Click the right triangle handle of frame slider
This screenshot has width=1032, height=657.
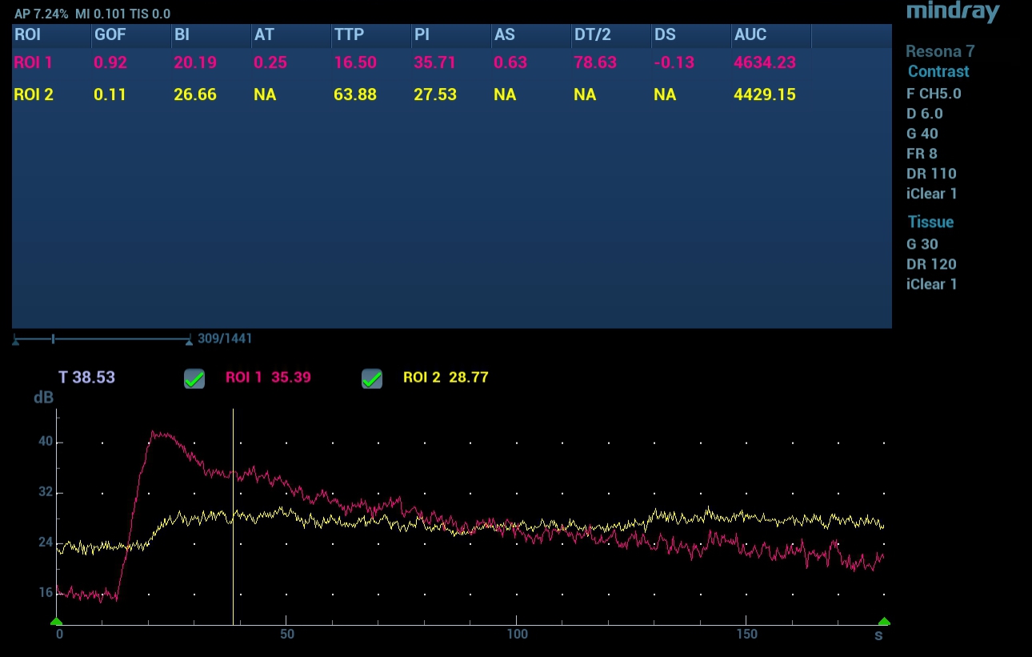189,342
